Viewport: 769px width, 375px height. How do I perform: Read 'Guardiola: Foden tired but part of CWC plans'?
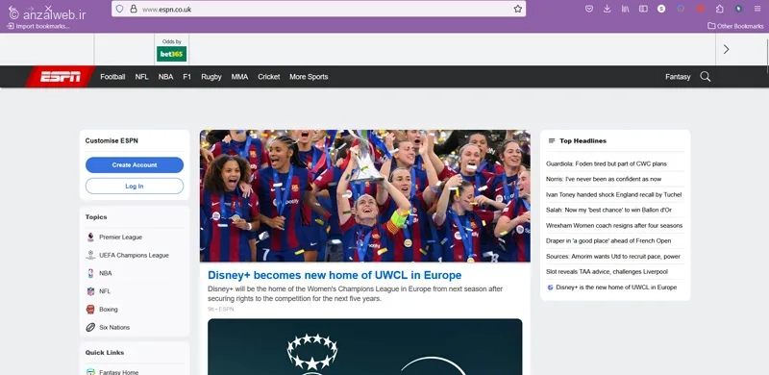click(607, 163)
